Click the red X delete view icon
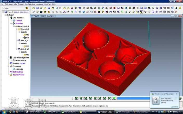 point(176,12)
